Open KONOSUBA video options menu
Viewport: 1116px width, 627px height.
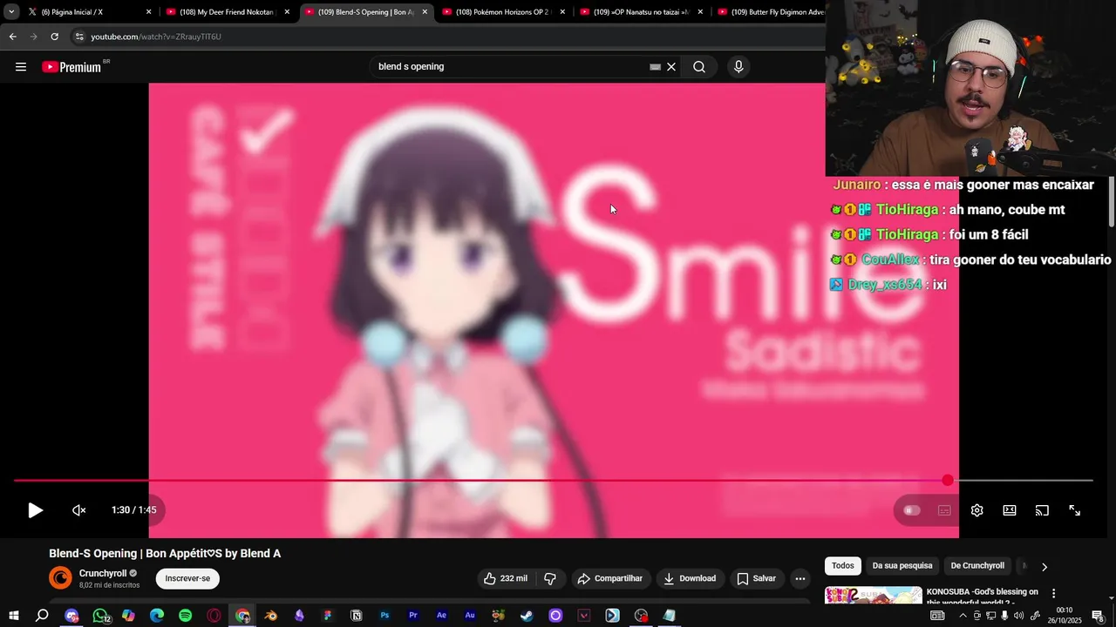tap(1053, 593)
